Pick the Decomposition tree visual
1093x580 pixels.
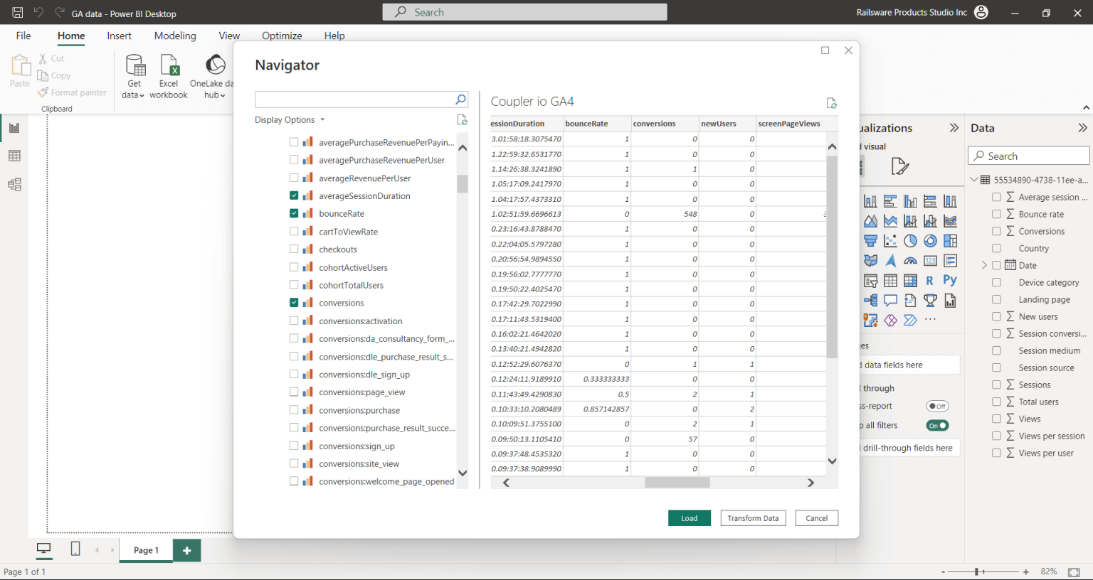pyautogui.click(x=870, y=300)
